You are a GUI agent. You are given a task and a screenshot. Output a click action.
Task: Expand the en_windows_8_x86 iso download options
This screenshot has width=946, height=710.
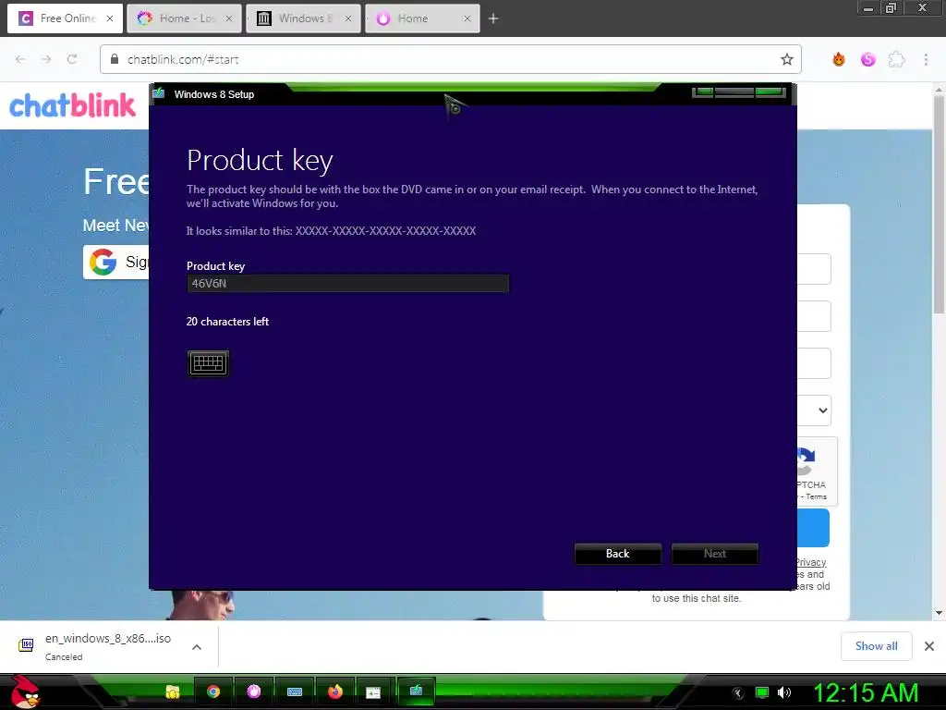pyautogui.click(x=197, y=647)
